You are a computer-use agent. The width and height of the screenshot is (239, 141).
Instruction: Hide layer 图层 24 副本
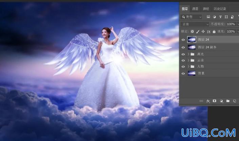tap(183, 47)
